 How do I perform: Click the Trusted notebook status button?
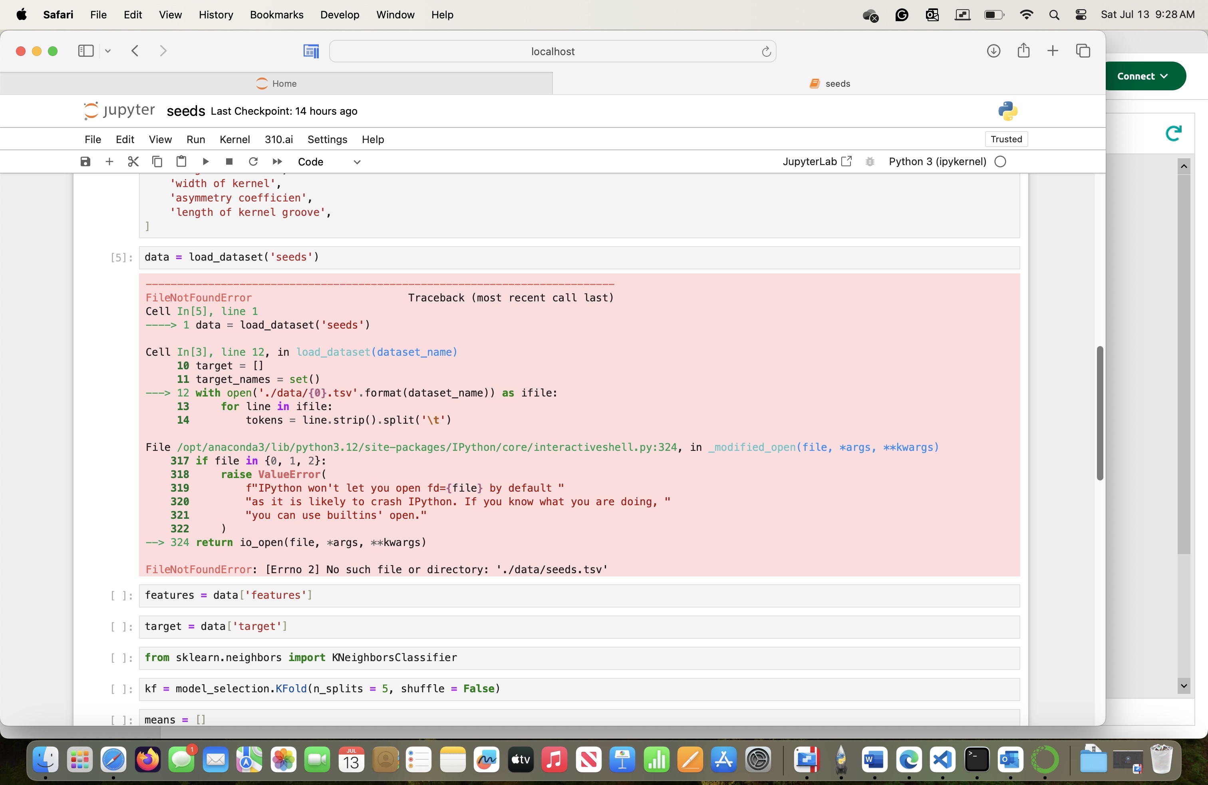[1006, 139]
